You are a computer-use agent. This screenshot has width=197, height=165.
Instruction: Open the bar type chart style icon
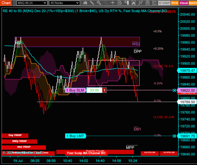(x=85, y=3)
